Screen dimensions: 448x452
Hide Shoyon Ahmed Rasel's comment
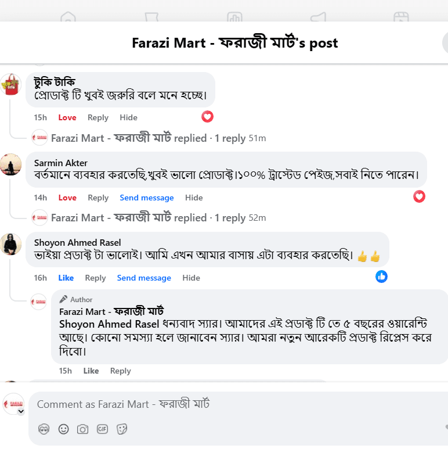click(x=191, y=278)
